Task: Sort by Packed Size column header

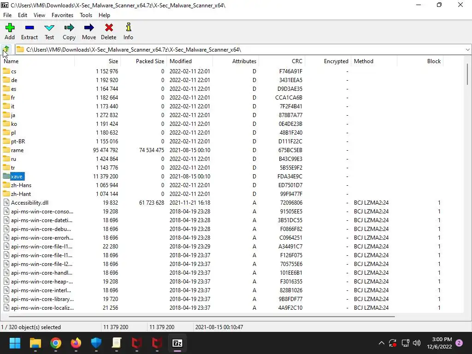Action: click(x=144, y=61)
